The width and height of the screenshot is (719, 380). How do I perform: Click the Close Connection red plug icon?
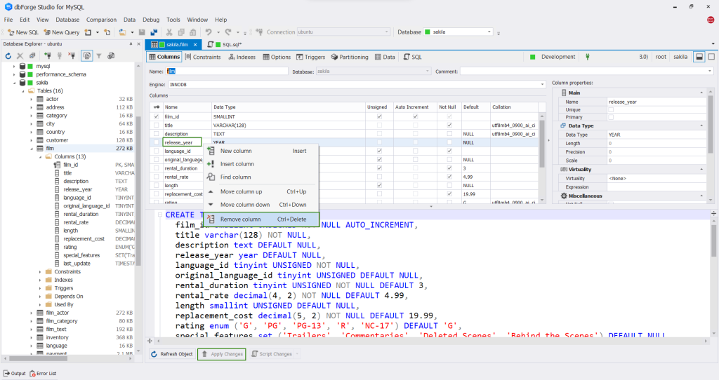72,56
